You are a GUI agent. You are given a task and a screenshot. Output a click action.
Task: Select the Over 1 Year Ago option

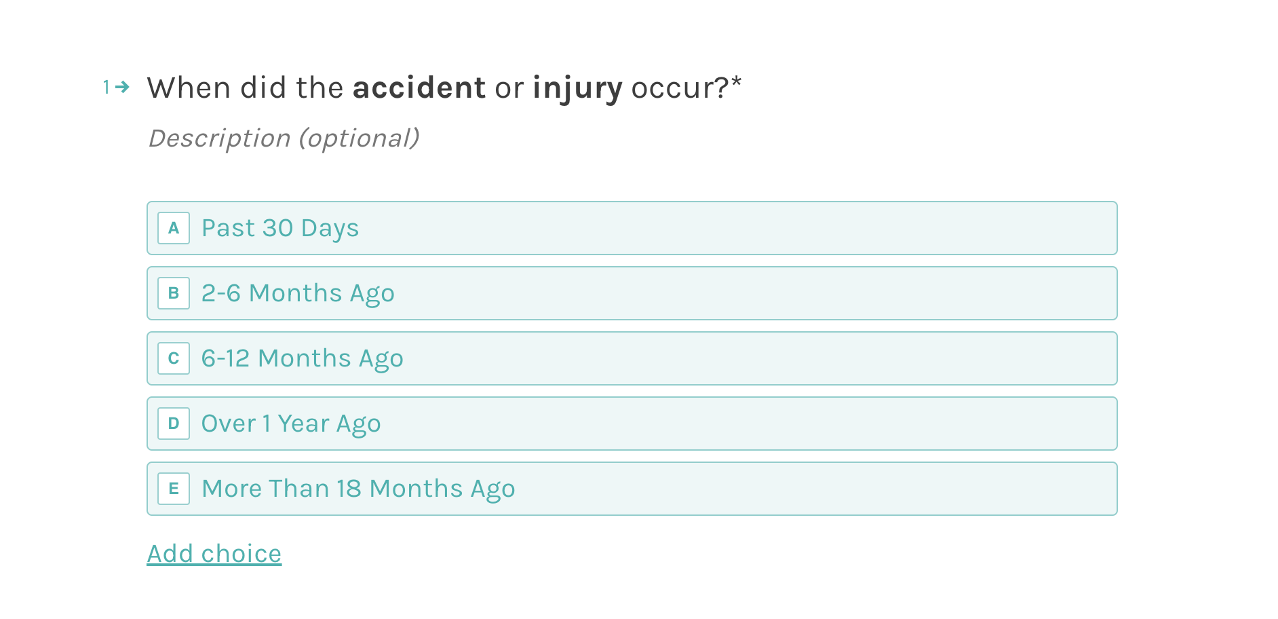tap(632, 424)
